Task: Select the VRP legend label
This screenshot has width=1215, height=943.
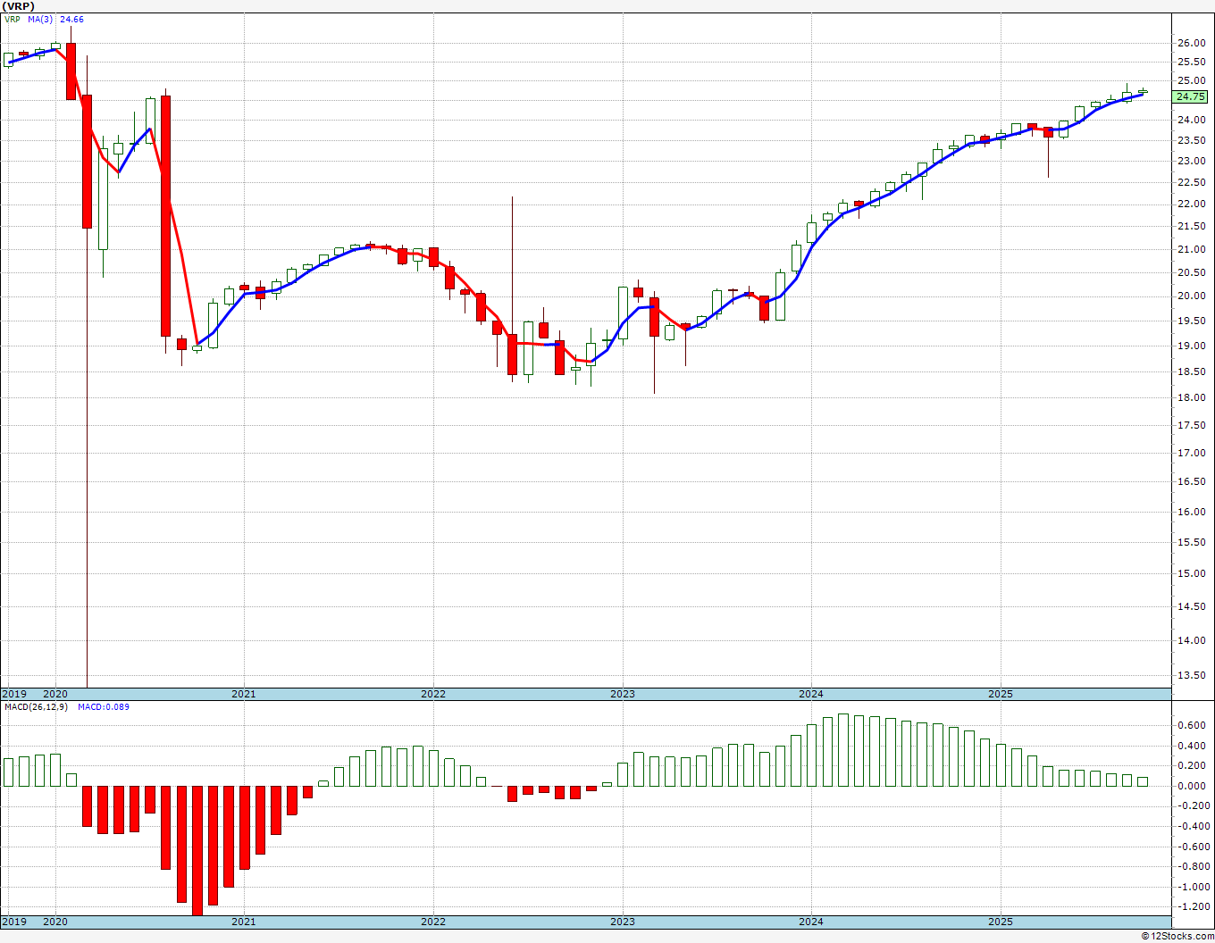Action: pos(12,19)
